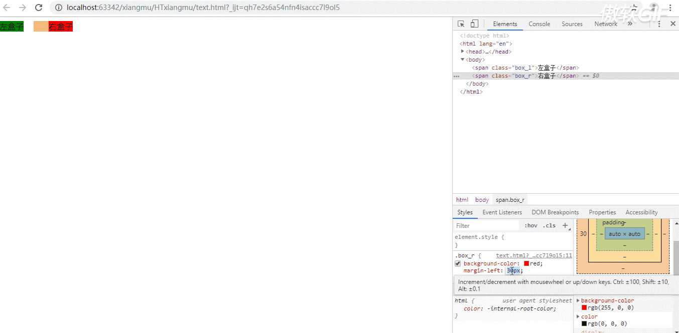679x333 pixels.
Task: Click the computed pane scrollbar thumb
Action: (675, 257)
